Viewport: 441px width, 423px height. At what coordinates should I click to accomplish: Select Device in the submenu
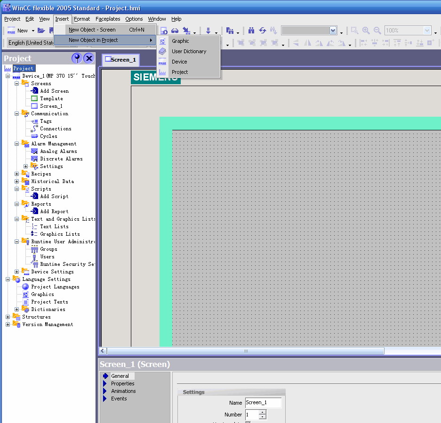pyautogui.click(x=189, y=62)
